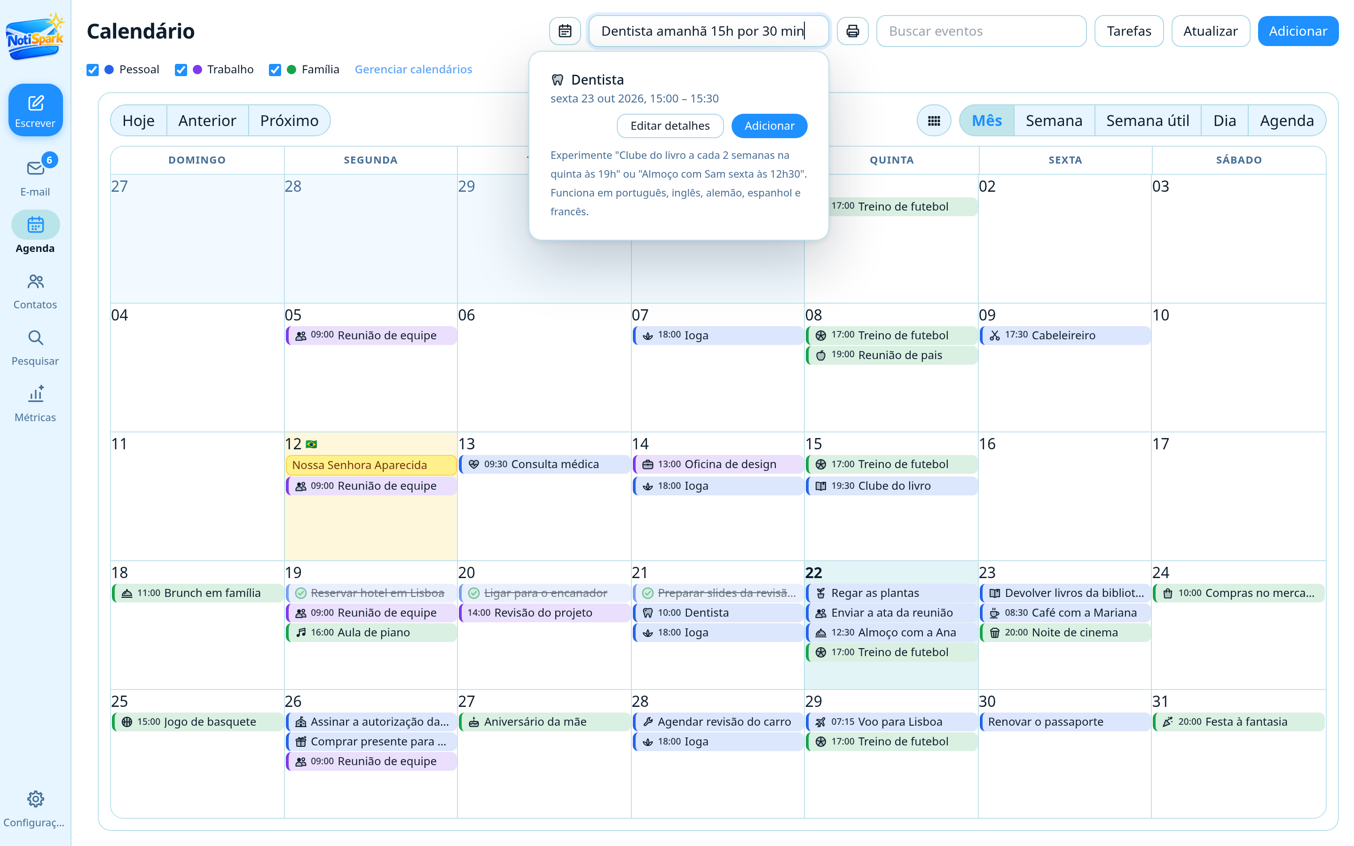Go to the Próximo month
Viewport: 1354px width, 846px height.
tap(289, 120)
